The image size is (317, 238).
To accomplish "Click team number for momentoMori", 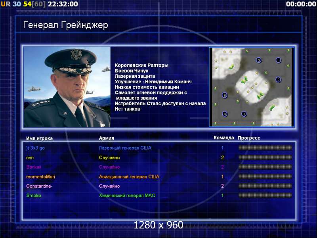I will click(222, 177).
